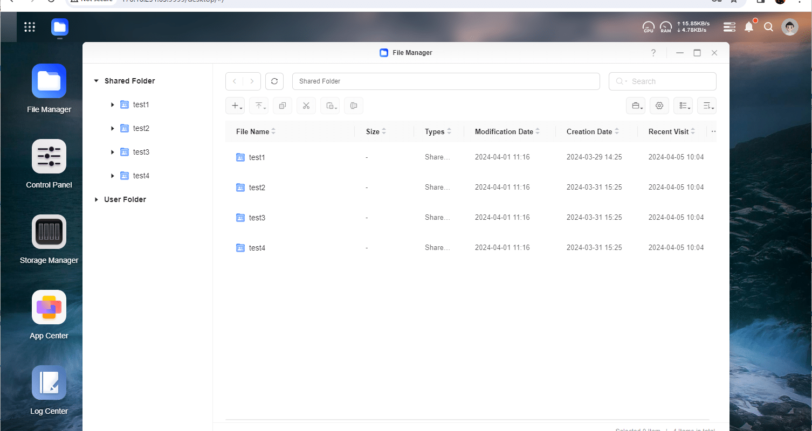Select test3 in the sidebar tree
Screen dimensions: 812x431
(x=141, y=152)
